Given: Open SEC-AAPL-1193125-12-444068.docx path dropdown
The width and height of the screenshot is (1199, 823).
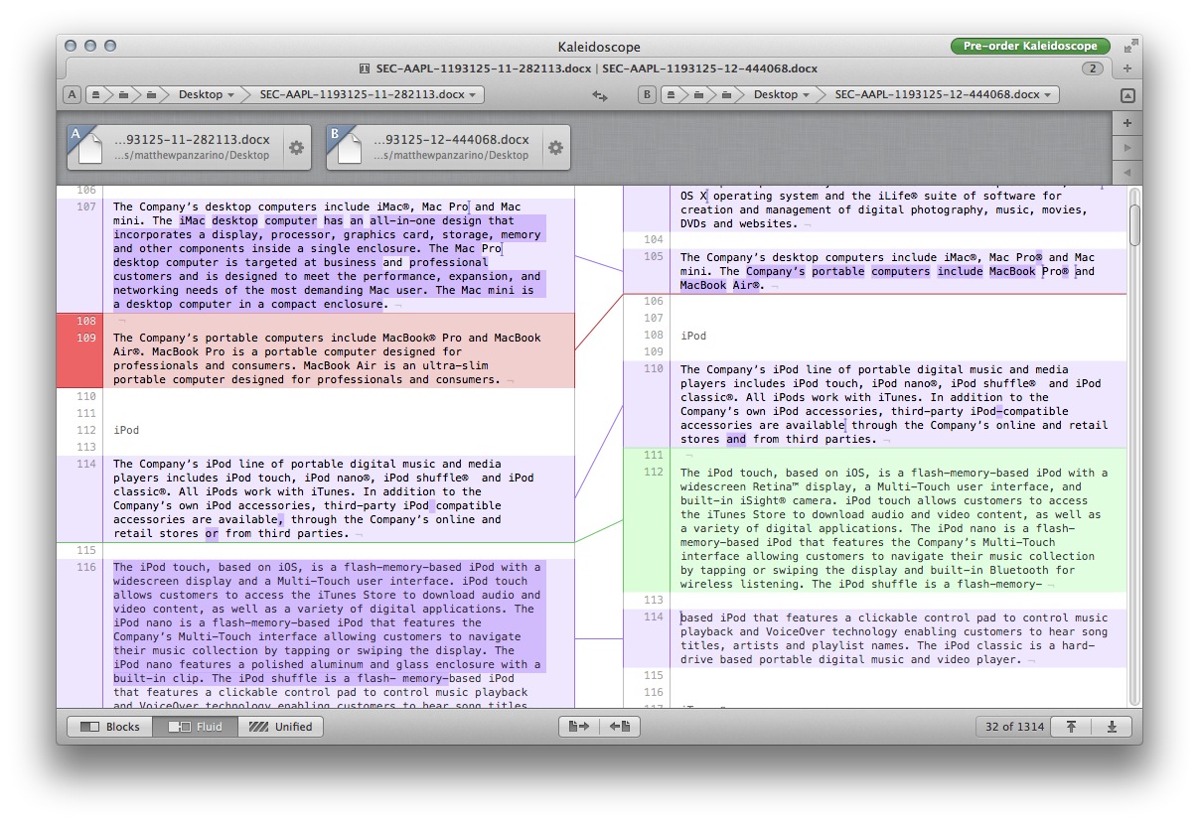Looking at the screenshot, I should (x=945, y=95).
